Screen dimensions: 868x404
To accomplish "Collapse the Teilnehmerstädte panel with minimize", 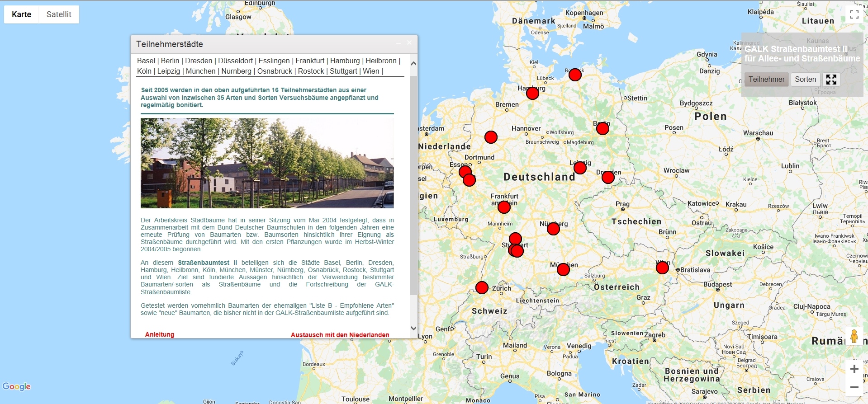I will [398, 43].
